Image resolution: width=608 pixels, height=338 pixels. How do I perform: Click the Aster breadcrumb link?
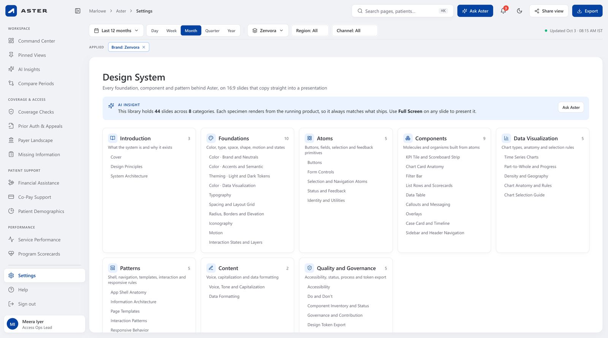click(x=121, y=11)
